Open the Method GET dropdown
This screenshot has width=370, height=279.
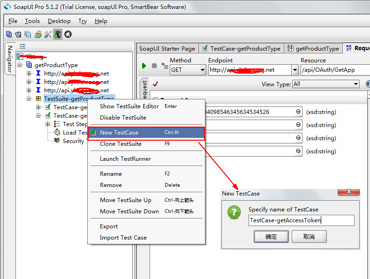tap(188, 70)
